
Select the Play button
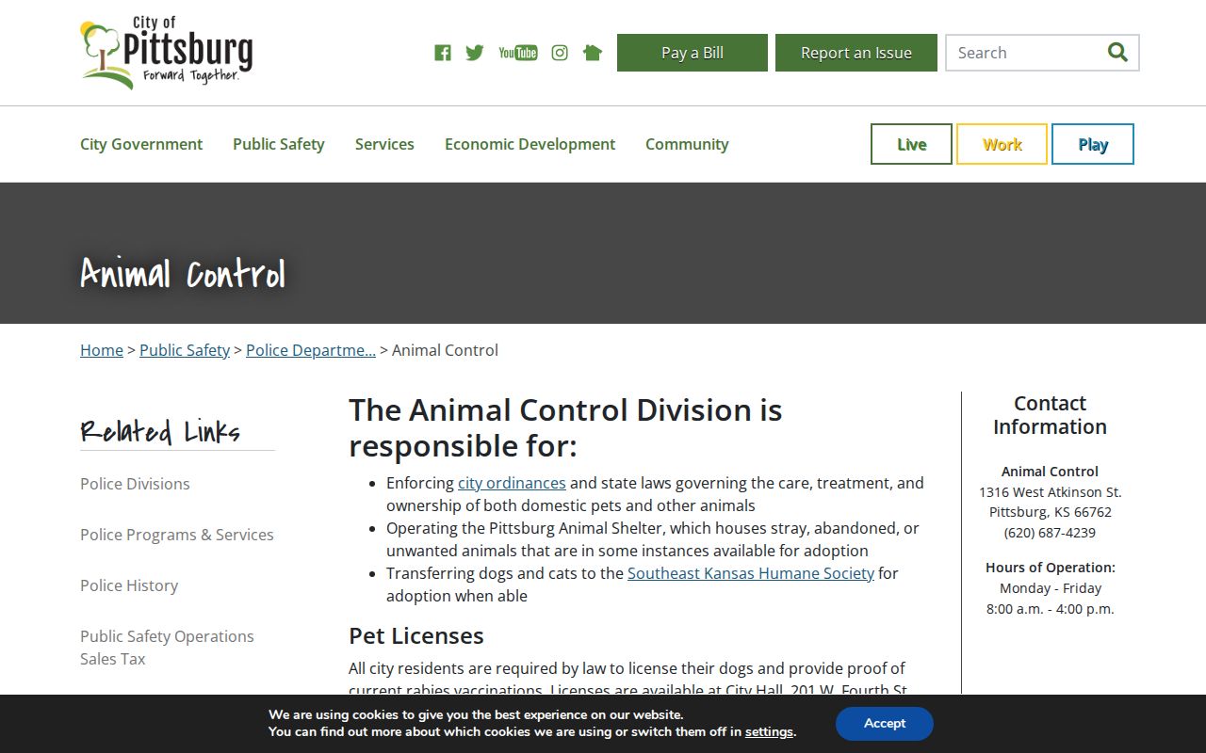[1093, 144]
